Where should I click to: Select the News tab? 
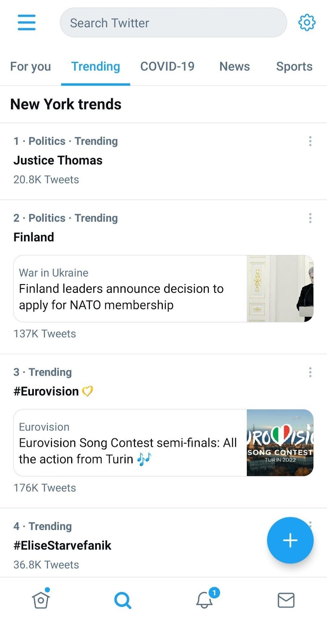click(234, 66)
